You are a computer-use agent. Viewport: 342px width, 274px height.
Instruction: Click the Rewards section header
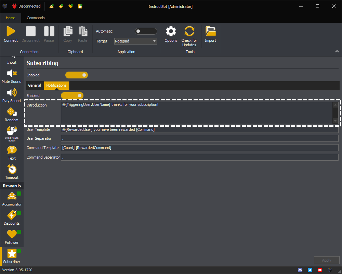tap(12, 186)
